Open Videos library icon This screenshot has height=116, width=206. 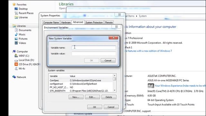tap(16, 43)
